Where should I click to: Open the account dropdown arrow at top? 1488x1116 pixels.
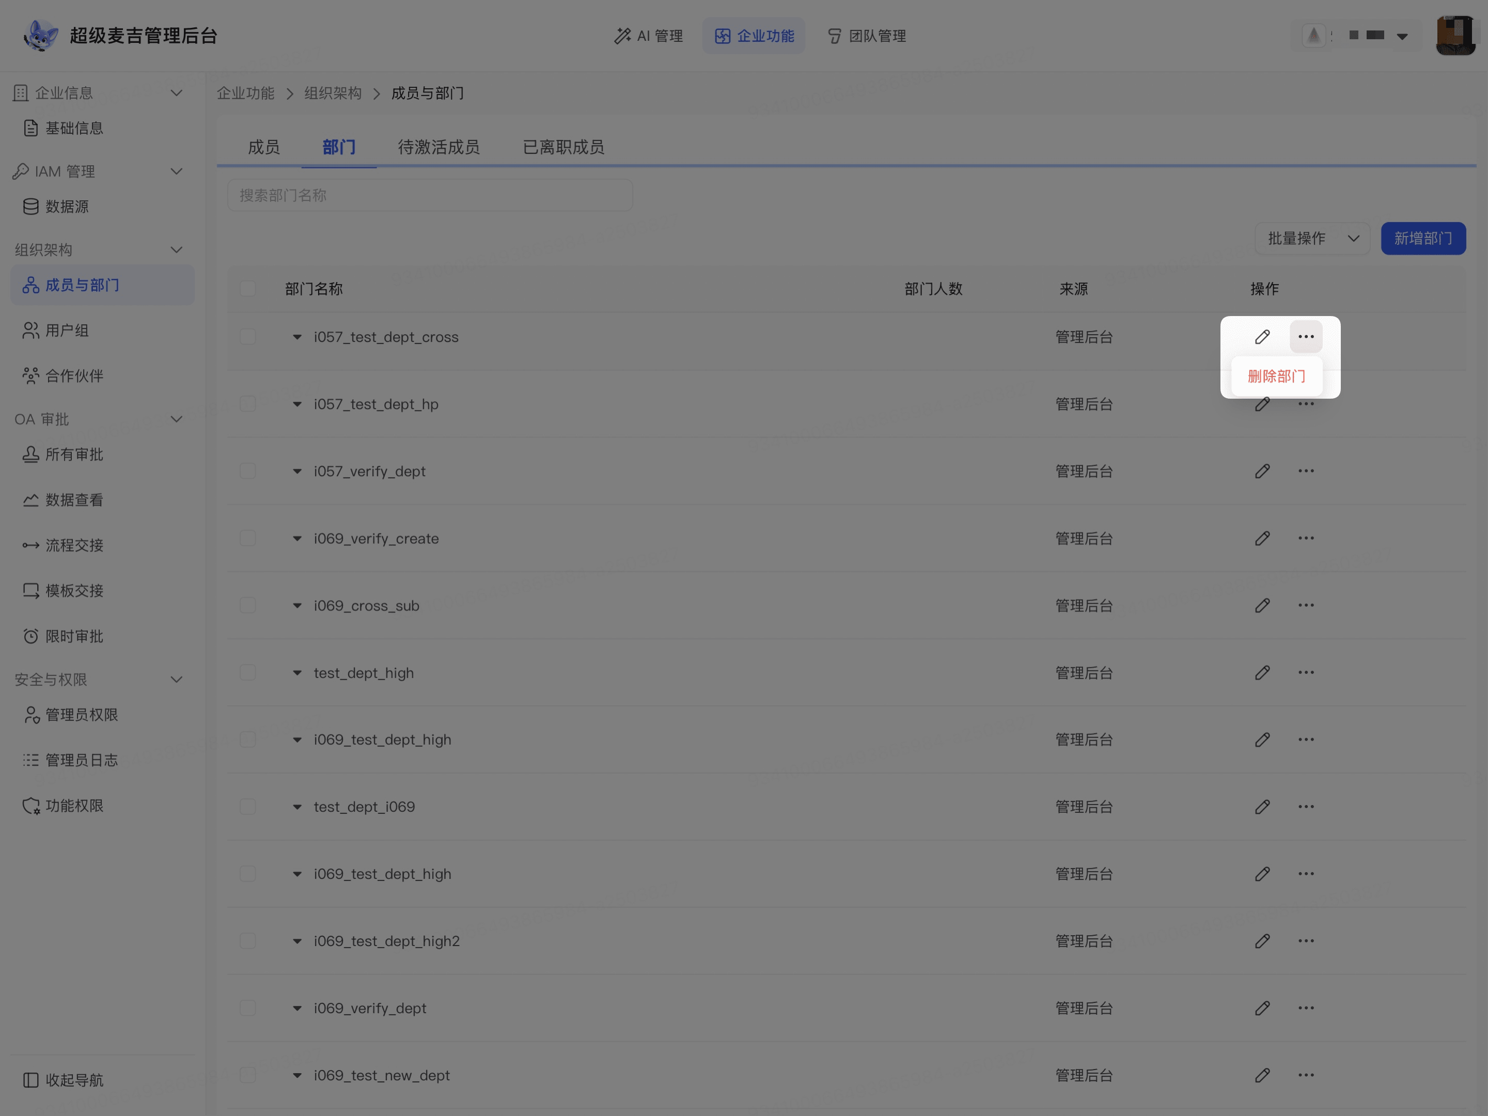[x=1402, y=36]
